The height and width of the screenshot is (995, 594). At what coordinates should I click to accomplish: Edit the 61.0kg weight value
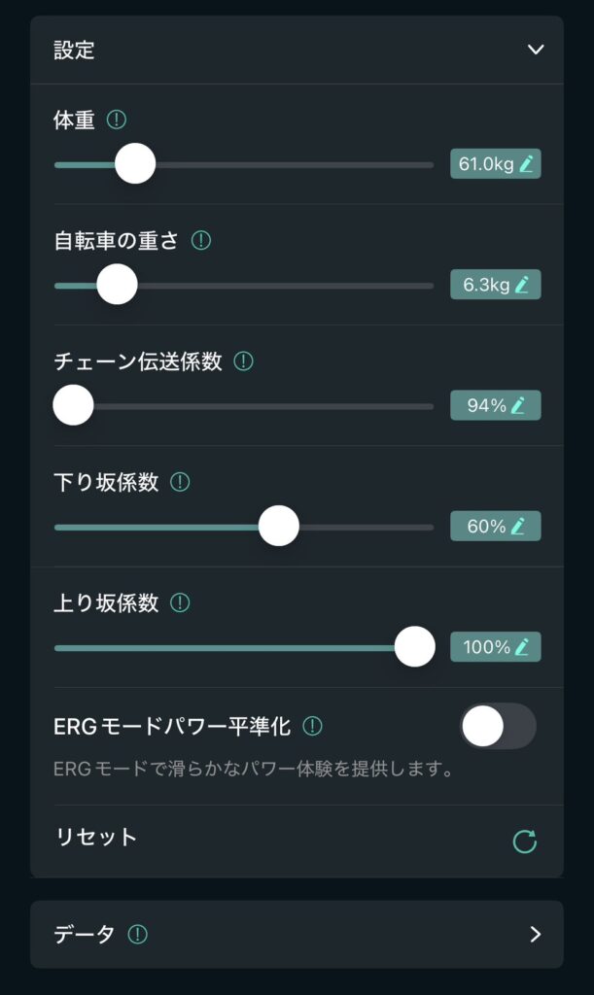[x=495, y=164]
